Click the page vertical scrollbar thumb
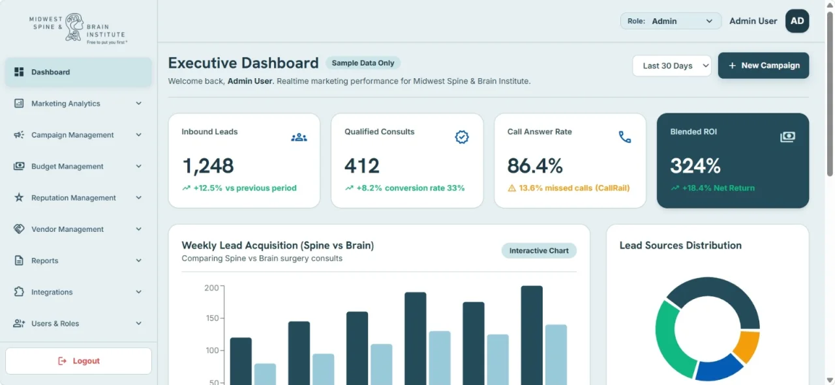This screenshot has height=385, width=835. point(830,94)
